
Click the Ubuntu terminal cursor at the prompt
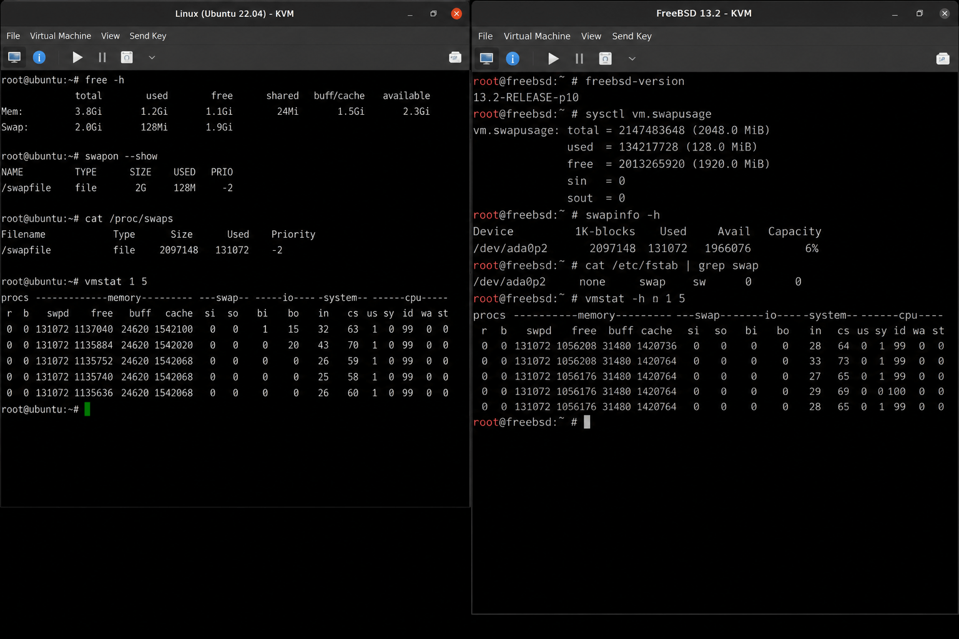(x=87, y=409)
